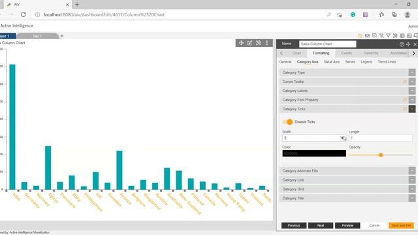
Task: Click the filter funnel icon in dashboard toolbar
Action: (388, 36)
